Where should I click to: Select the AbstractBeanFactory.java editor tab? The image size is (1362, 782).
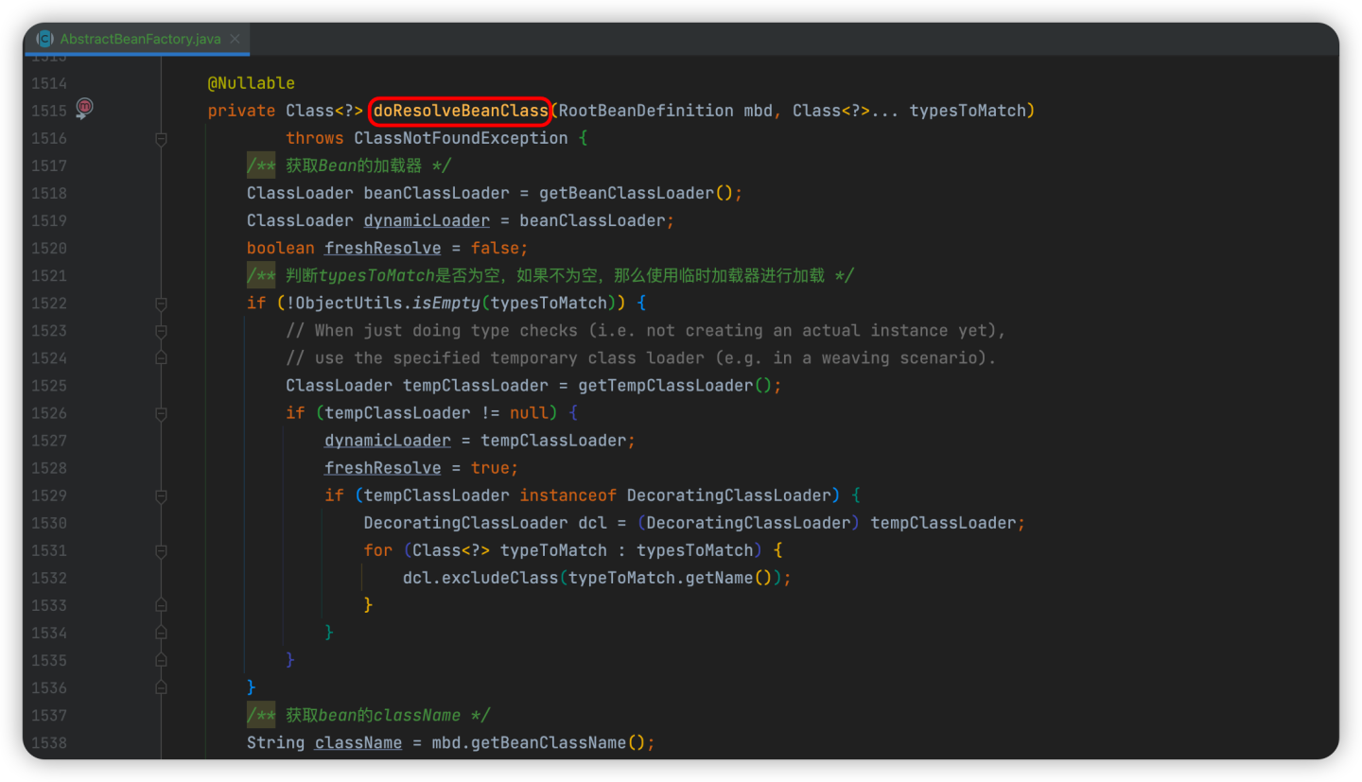(x=137, y=39)
